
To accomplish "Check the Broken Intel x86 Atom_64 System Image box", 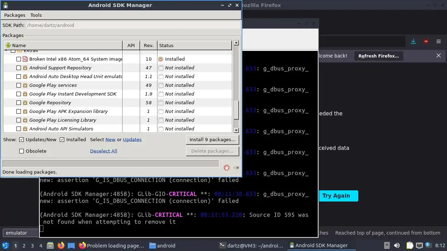I will tap(19, 59).
